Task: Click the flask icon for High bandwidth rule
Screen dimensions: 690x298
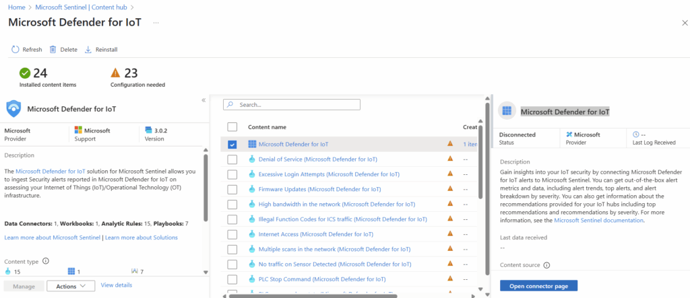Action: point(252,204)
